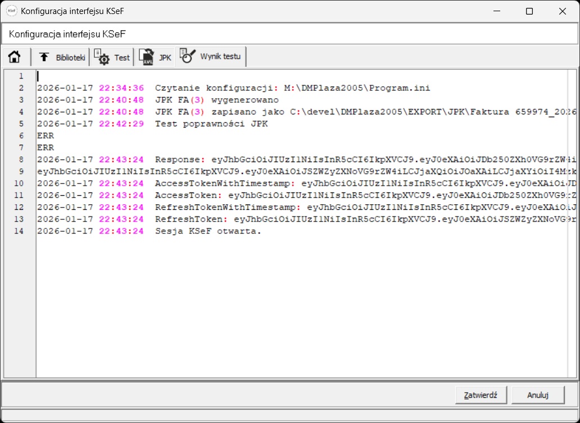This screenshot has height=423, width=580.
Task: Click the Konfiguracja interfejsu KSeF header field
Action: coord(289,34)
